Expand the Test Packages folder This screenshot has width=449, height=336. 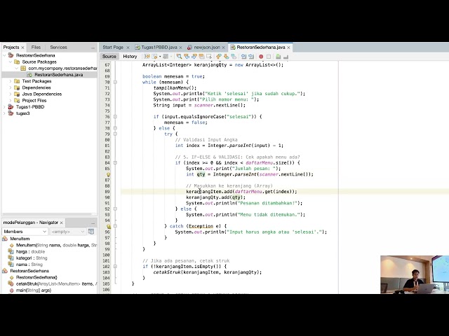(x=11, y=81)
